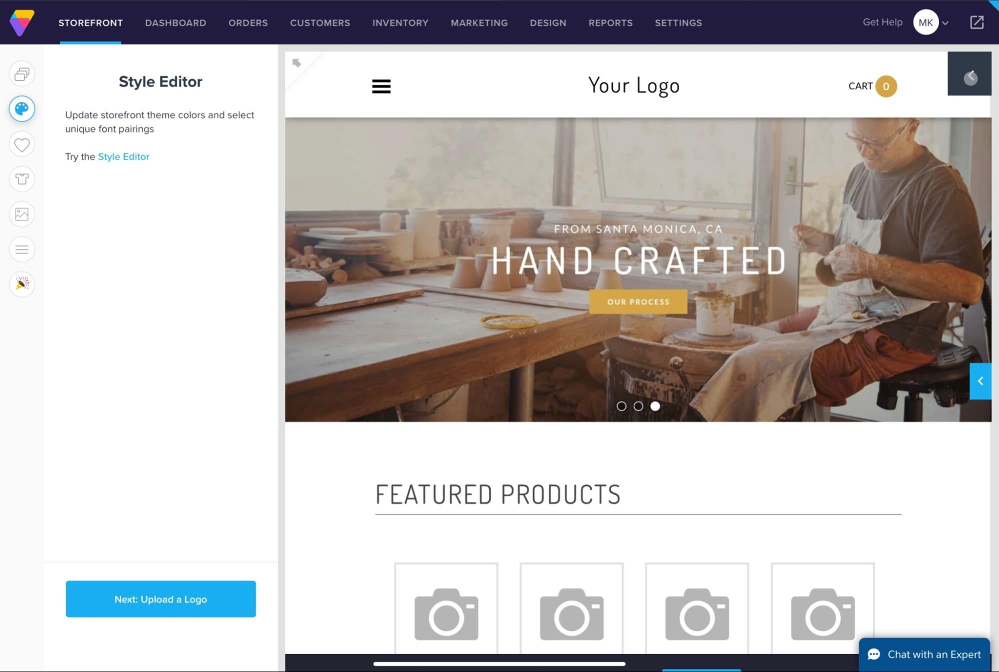Click the storefront paint palette icon

tap(21, 109)
